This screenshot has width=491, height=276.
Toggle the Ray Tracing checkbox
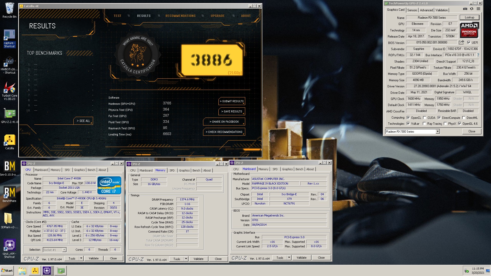tap(424, 124)
